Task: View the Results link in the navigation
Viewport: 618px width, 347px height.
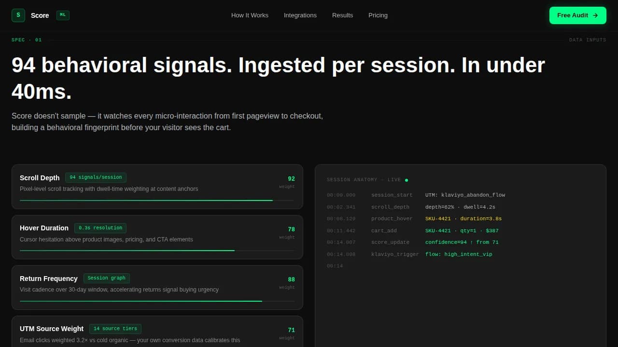Action: click(342, 15)
